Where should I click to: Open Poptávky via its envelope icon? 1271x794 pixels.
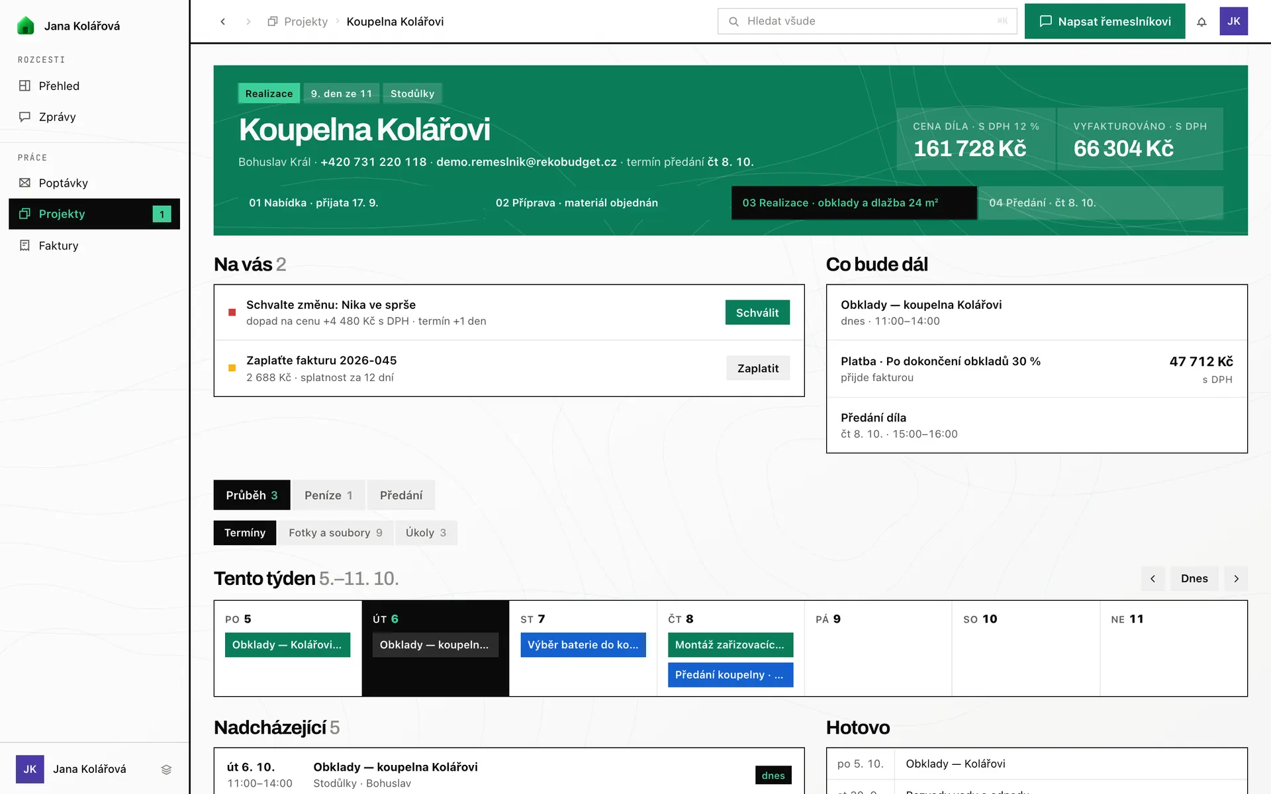point(24,183)
